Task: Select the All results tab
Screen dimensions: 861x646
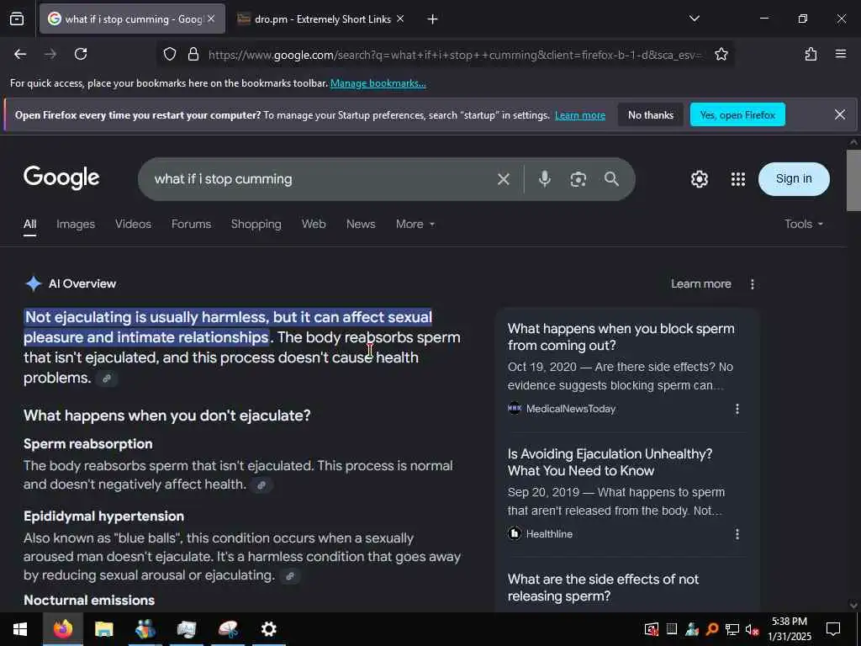Action: click(x=29, y=224)
